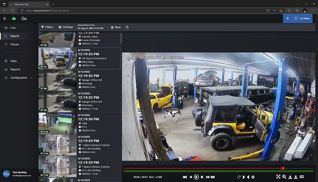Go to the Live view
The image size is (318, 182).
(x=13, y=28)
